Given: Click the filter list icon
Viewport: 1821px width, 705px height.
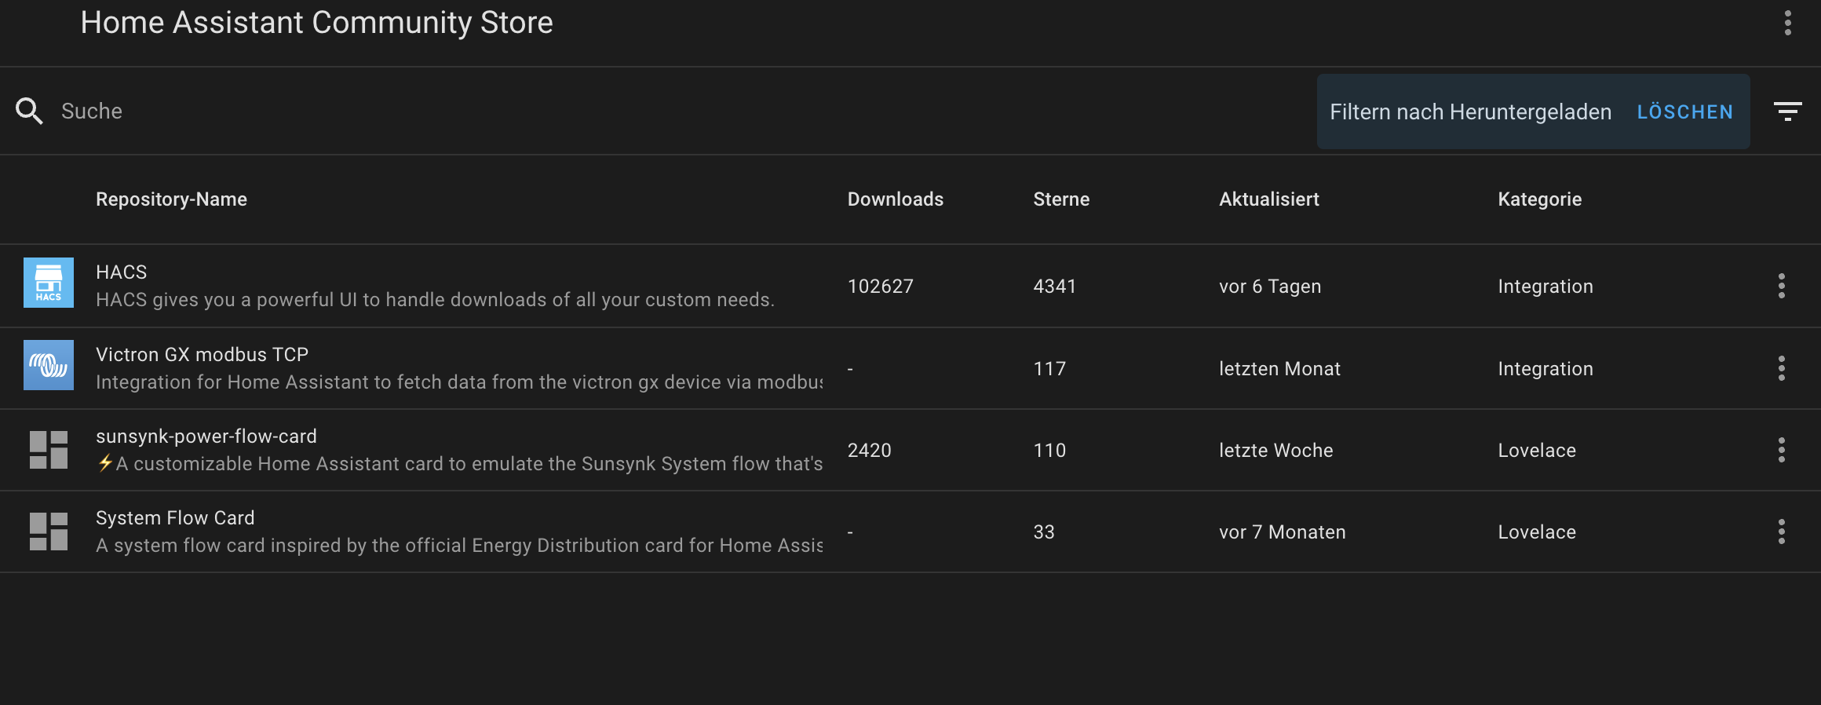Looking at the screenshot, I should point(1787,111).
